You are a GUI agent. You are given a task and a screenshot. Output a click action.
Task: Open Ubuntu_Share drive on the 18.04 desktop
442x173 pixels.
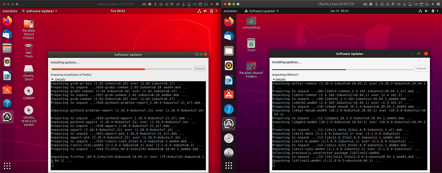coord(29,73)
